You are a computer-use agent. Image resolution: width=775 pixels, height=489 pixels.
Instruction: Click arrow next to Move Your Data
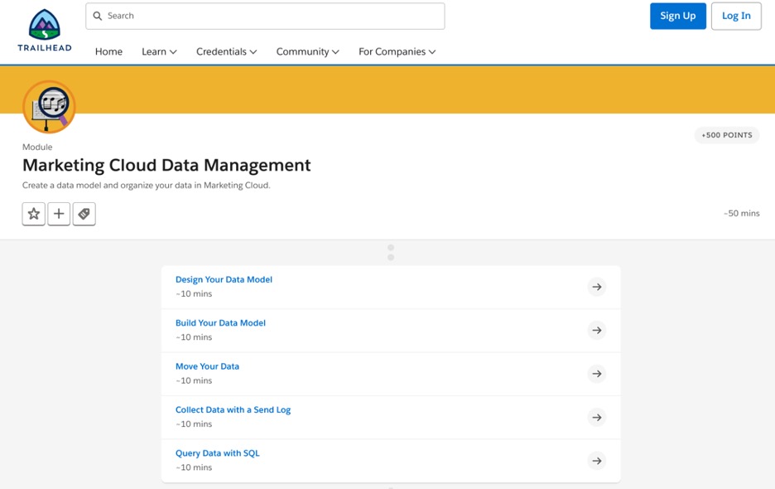tap(597, 374)
